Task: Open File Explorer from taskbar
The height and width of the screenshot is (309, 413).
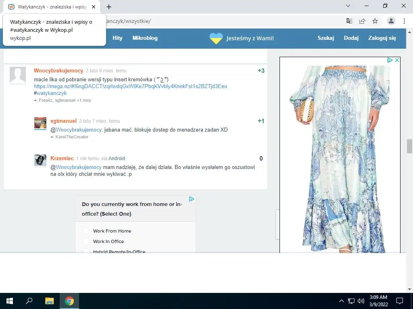Action: (x=49, y=301)
